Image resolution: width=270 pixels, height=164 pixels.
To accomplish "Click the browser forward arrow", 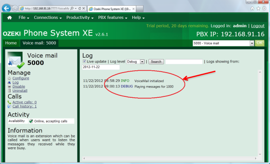I will pyautogui.click(x=15, y=9).
